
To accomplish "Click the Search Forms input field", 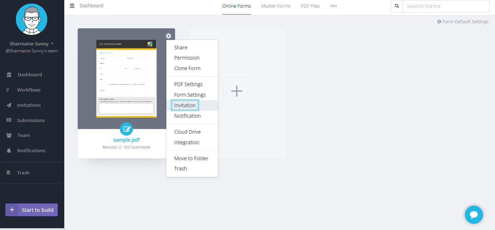I will pyautogui.click(x=446, y=6).
